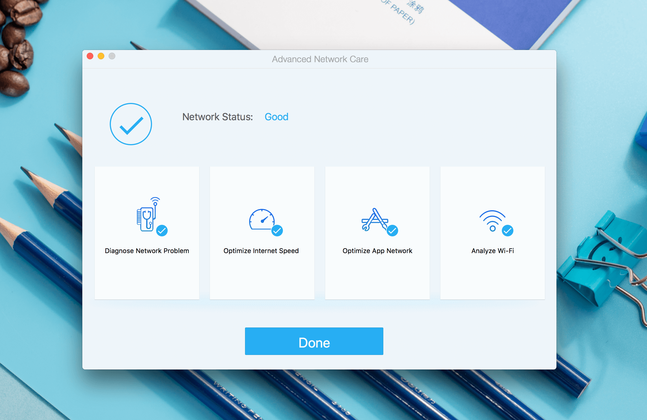
Task: Click the checkmark badge on Optimize App Network
Action: pos(392,231)
